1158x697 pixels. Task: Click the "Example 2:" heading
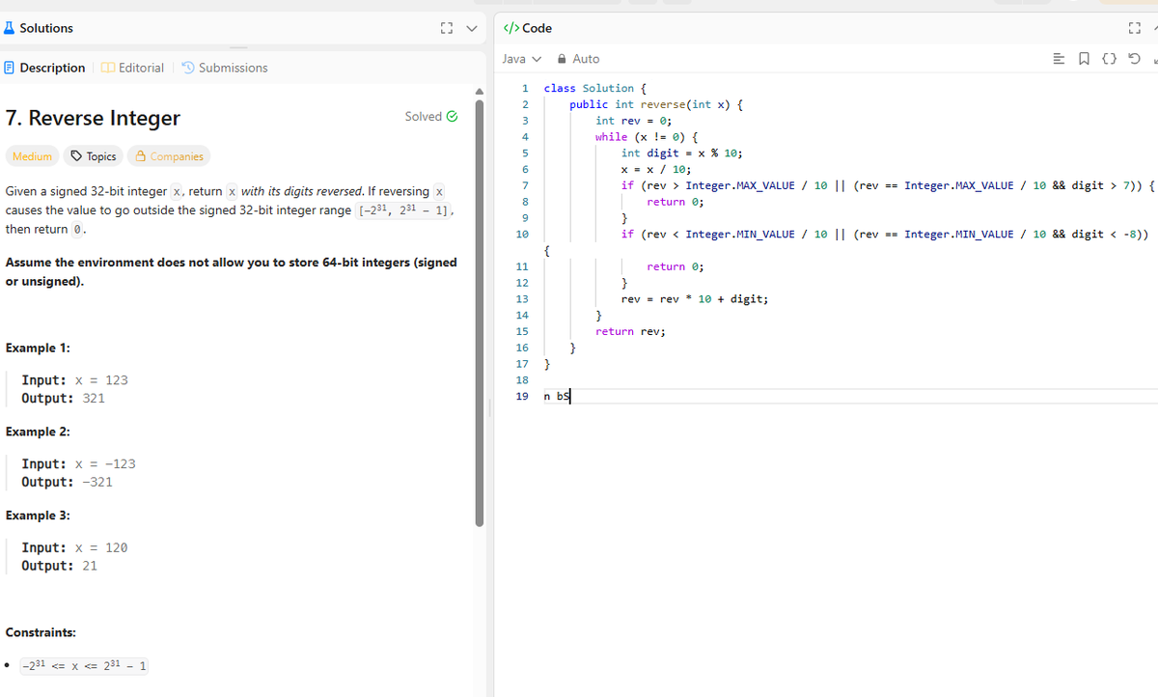pos(37,432)
